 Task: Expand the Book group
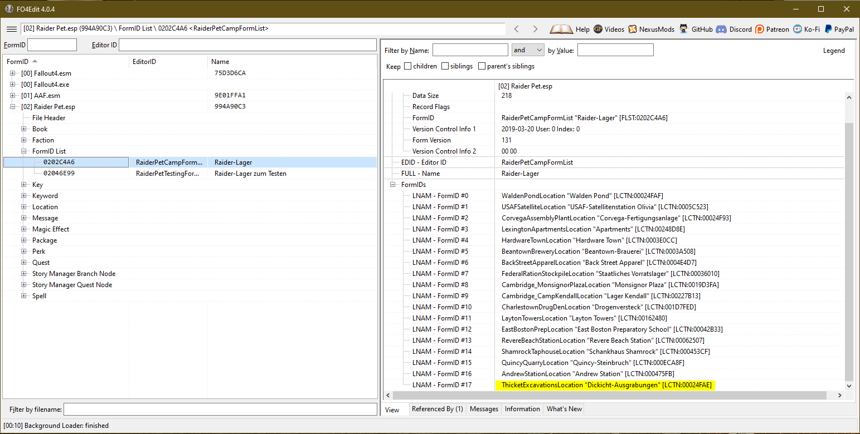(24, 129)
